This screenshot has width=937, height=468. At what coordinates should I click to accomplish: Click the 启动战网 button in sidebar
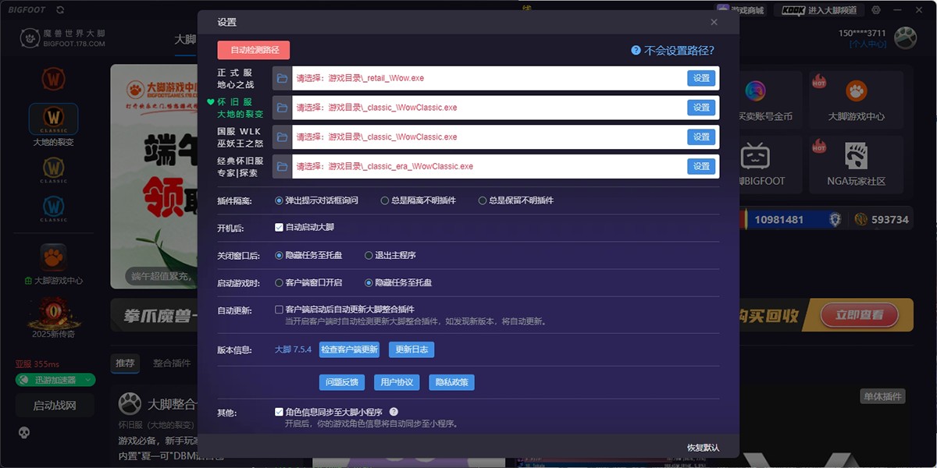tap(53, 404)
